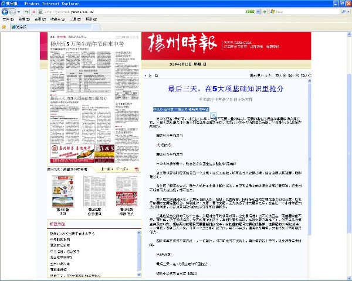Click the 下一版 next page link
The image size is (352, 281).
[122, 169]
